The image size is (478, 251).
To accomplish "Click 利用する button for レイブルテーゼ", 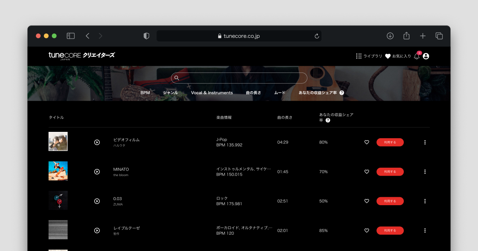I will (390, 231).
